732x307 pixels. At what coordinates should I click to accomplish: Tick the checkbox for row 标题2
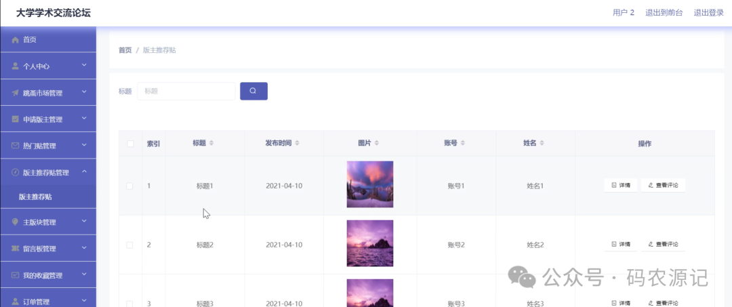(x=129, y=245)
